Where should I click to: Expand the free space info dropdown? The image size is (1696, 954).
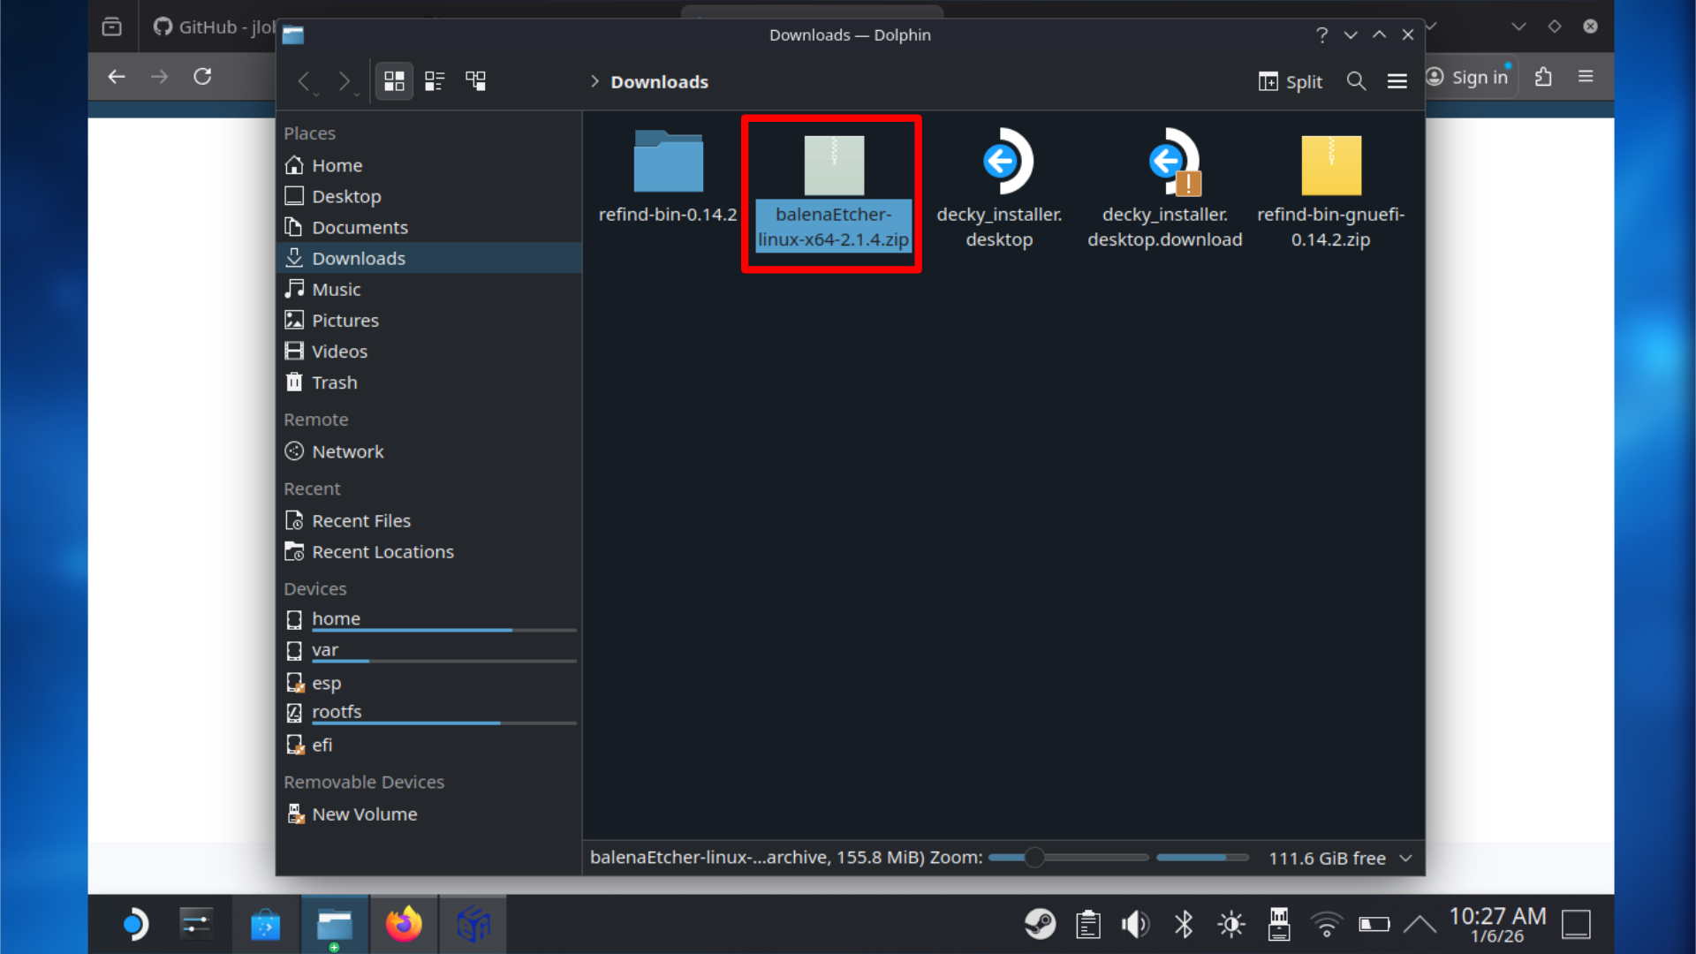[x=1405, y=858]
